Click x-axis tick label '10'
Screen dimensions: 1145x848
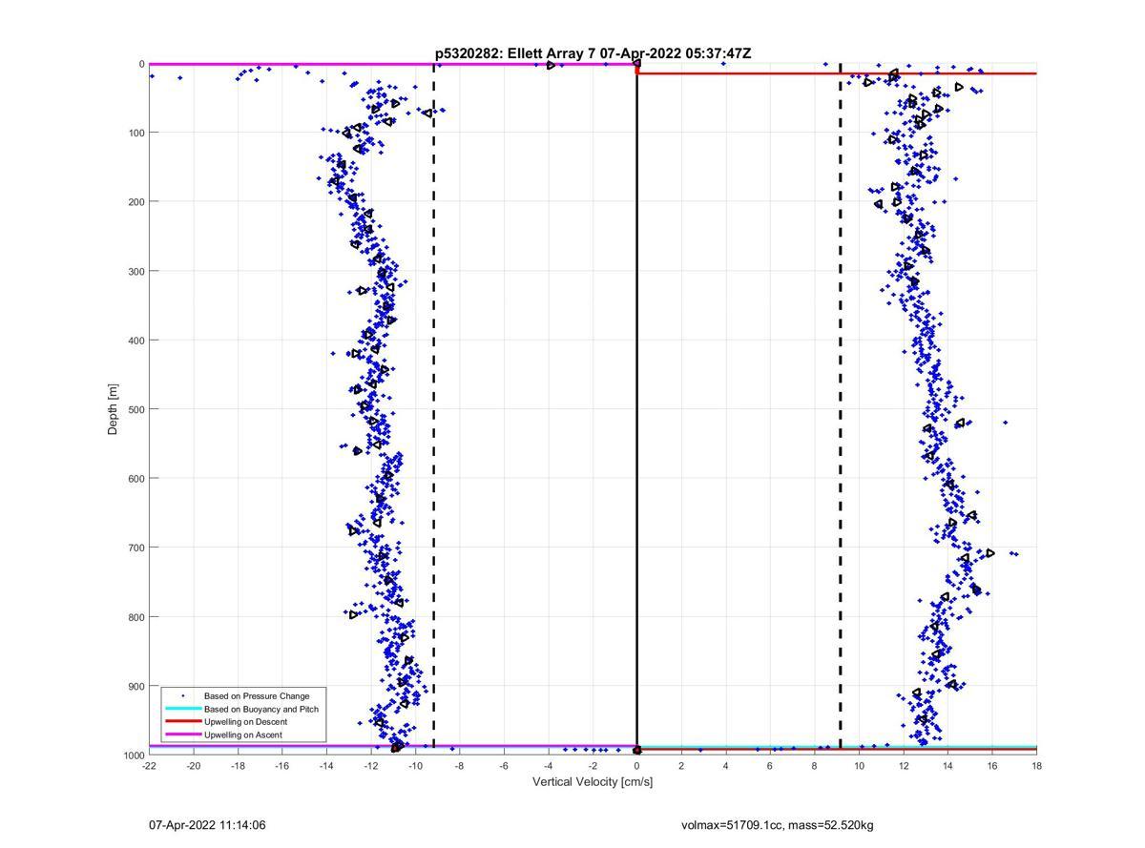859,765
